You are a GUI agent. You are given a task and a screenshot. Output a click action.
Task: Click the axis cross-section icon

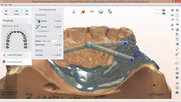pos(172,15)
